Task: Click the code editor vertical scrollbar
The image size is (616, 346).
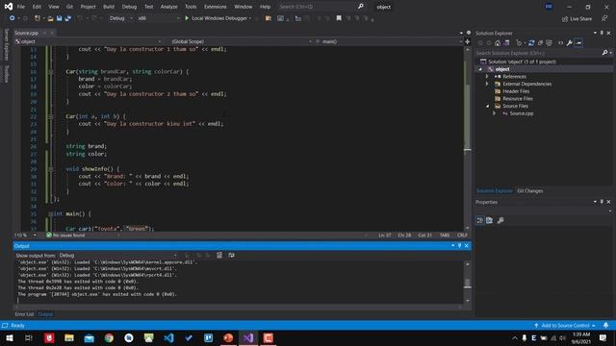Action: coord(468,137)
